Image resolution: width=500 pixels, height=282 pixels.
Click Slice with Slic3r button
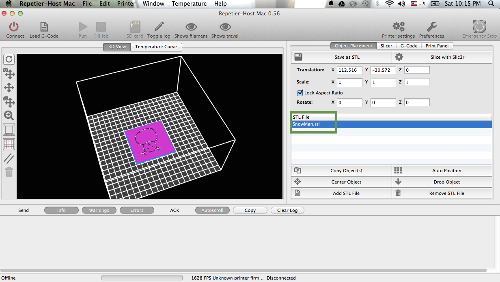[442, 57]
